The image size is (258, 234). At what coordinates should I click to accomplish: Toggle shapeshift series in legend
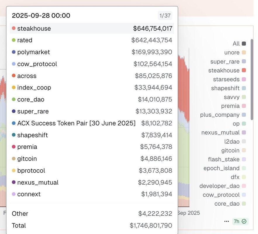[x=228, y=88]
